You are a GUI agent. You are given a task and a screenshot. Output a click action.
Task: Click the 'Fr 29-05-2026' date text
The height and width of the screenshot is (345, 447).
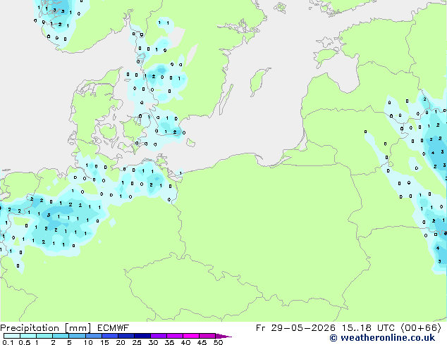[x=295, y=328]
